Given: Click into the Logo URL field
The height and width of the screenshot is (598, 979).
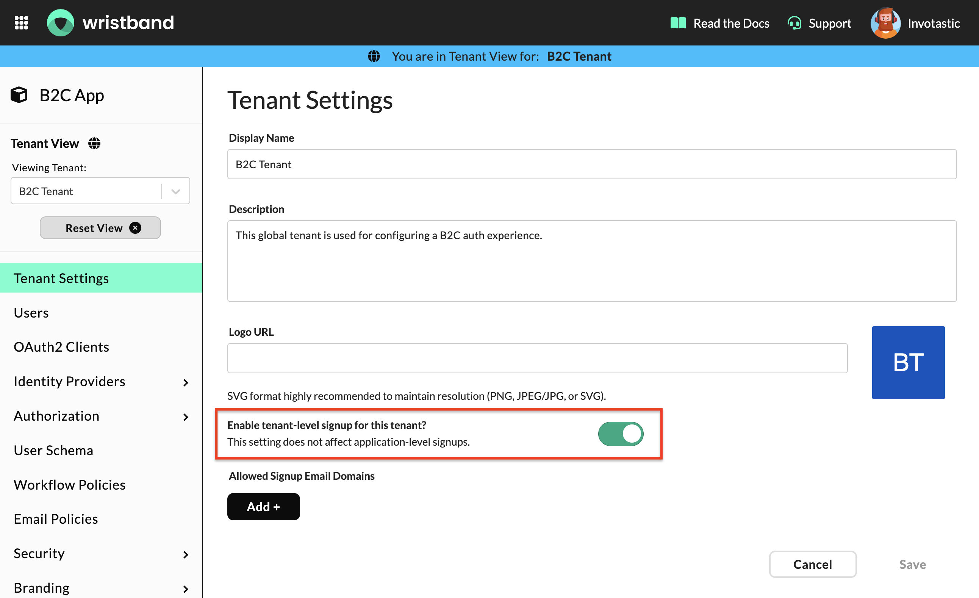Looking at the screenshot, I should point(537,358).
